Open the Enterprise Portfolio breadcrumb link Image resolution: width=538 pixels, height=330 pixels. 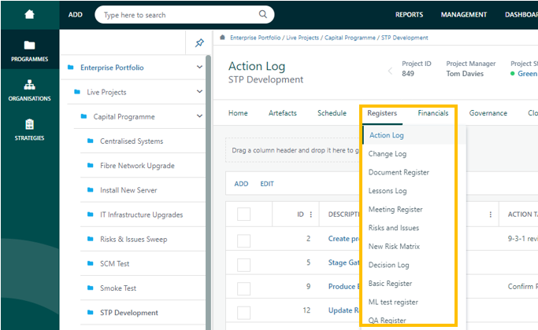pos(255,38)
